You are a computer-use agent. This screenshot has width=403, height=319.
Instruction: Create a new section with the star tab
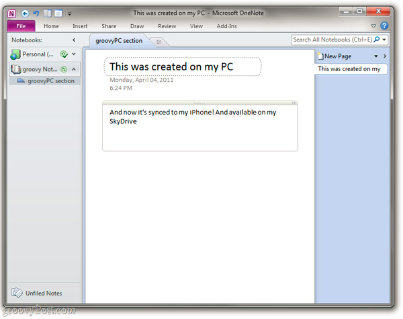pyautogui.click(x=159, y=42)
